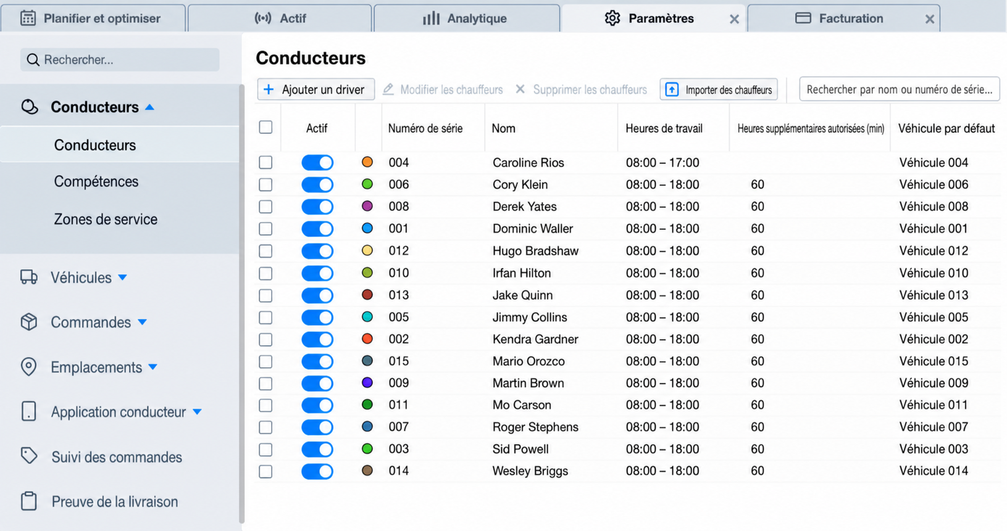1007x531 pixels.
Task: Open Preuve de la livraison in sidebar
Action: coord(115,501)
